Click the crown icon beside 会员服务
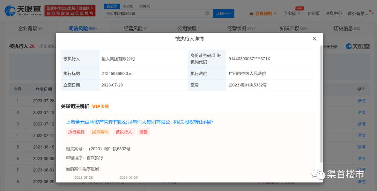This screenshot has width=377, height=191. 251,14
